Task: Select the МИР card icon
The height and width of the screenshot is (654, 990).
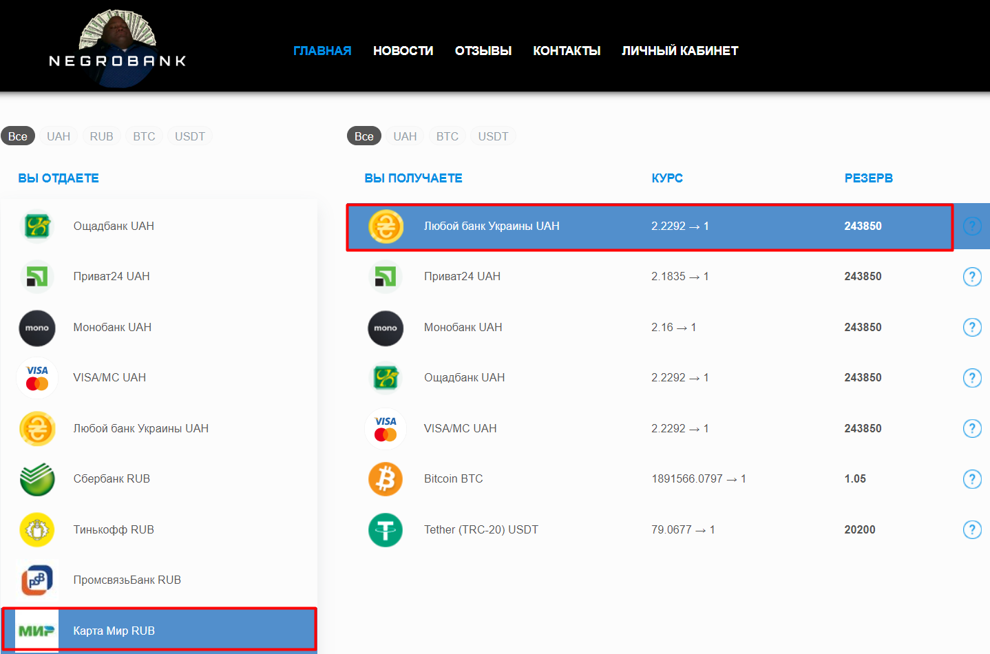Action: [36, 631]
